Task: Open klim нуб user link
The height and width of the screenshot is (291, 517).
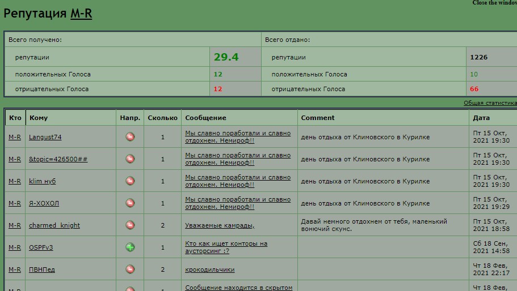Action: (42, 181)
